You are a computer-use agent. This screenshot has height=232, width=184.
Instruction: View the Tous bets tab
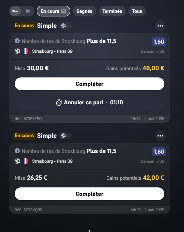pos(137,11)
